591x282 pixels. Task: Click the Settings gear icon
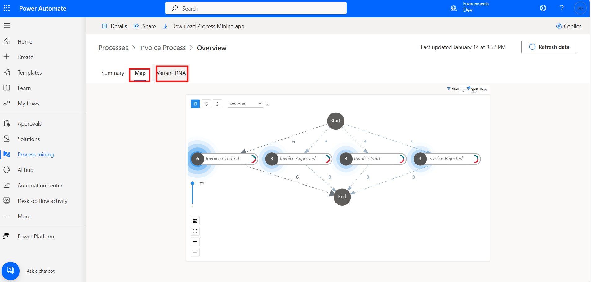[x=543, y=8]
